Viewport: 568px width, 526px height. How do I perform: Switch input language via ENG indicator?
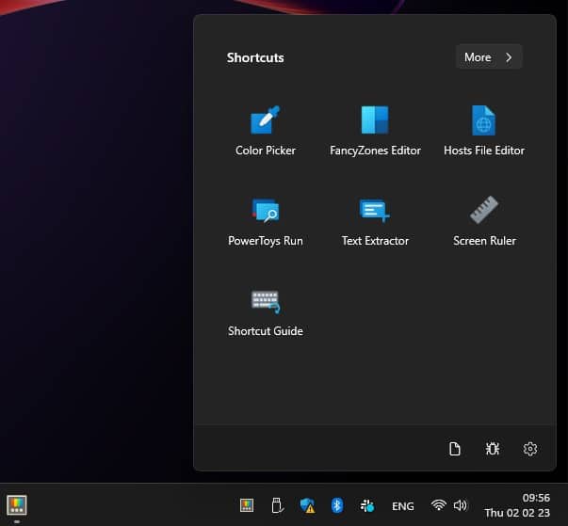pyautogui.click(x=402, y=506)
